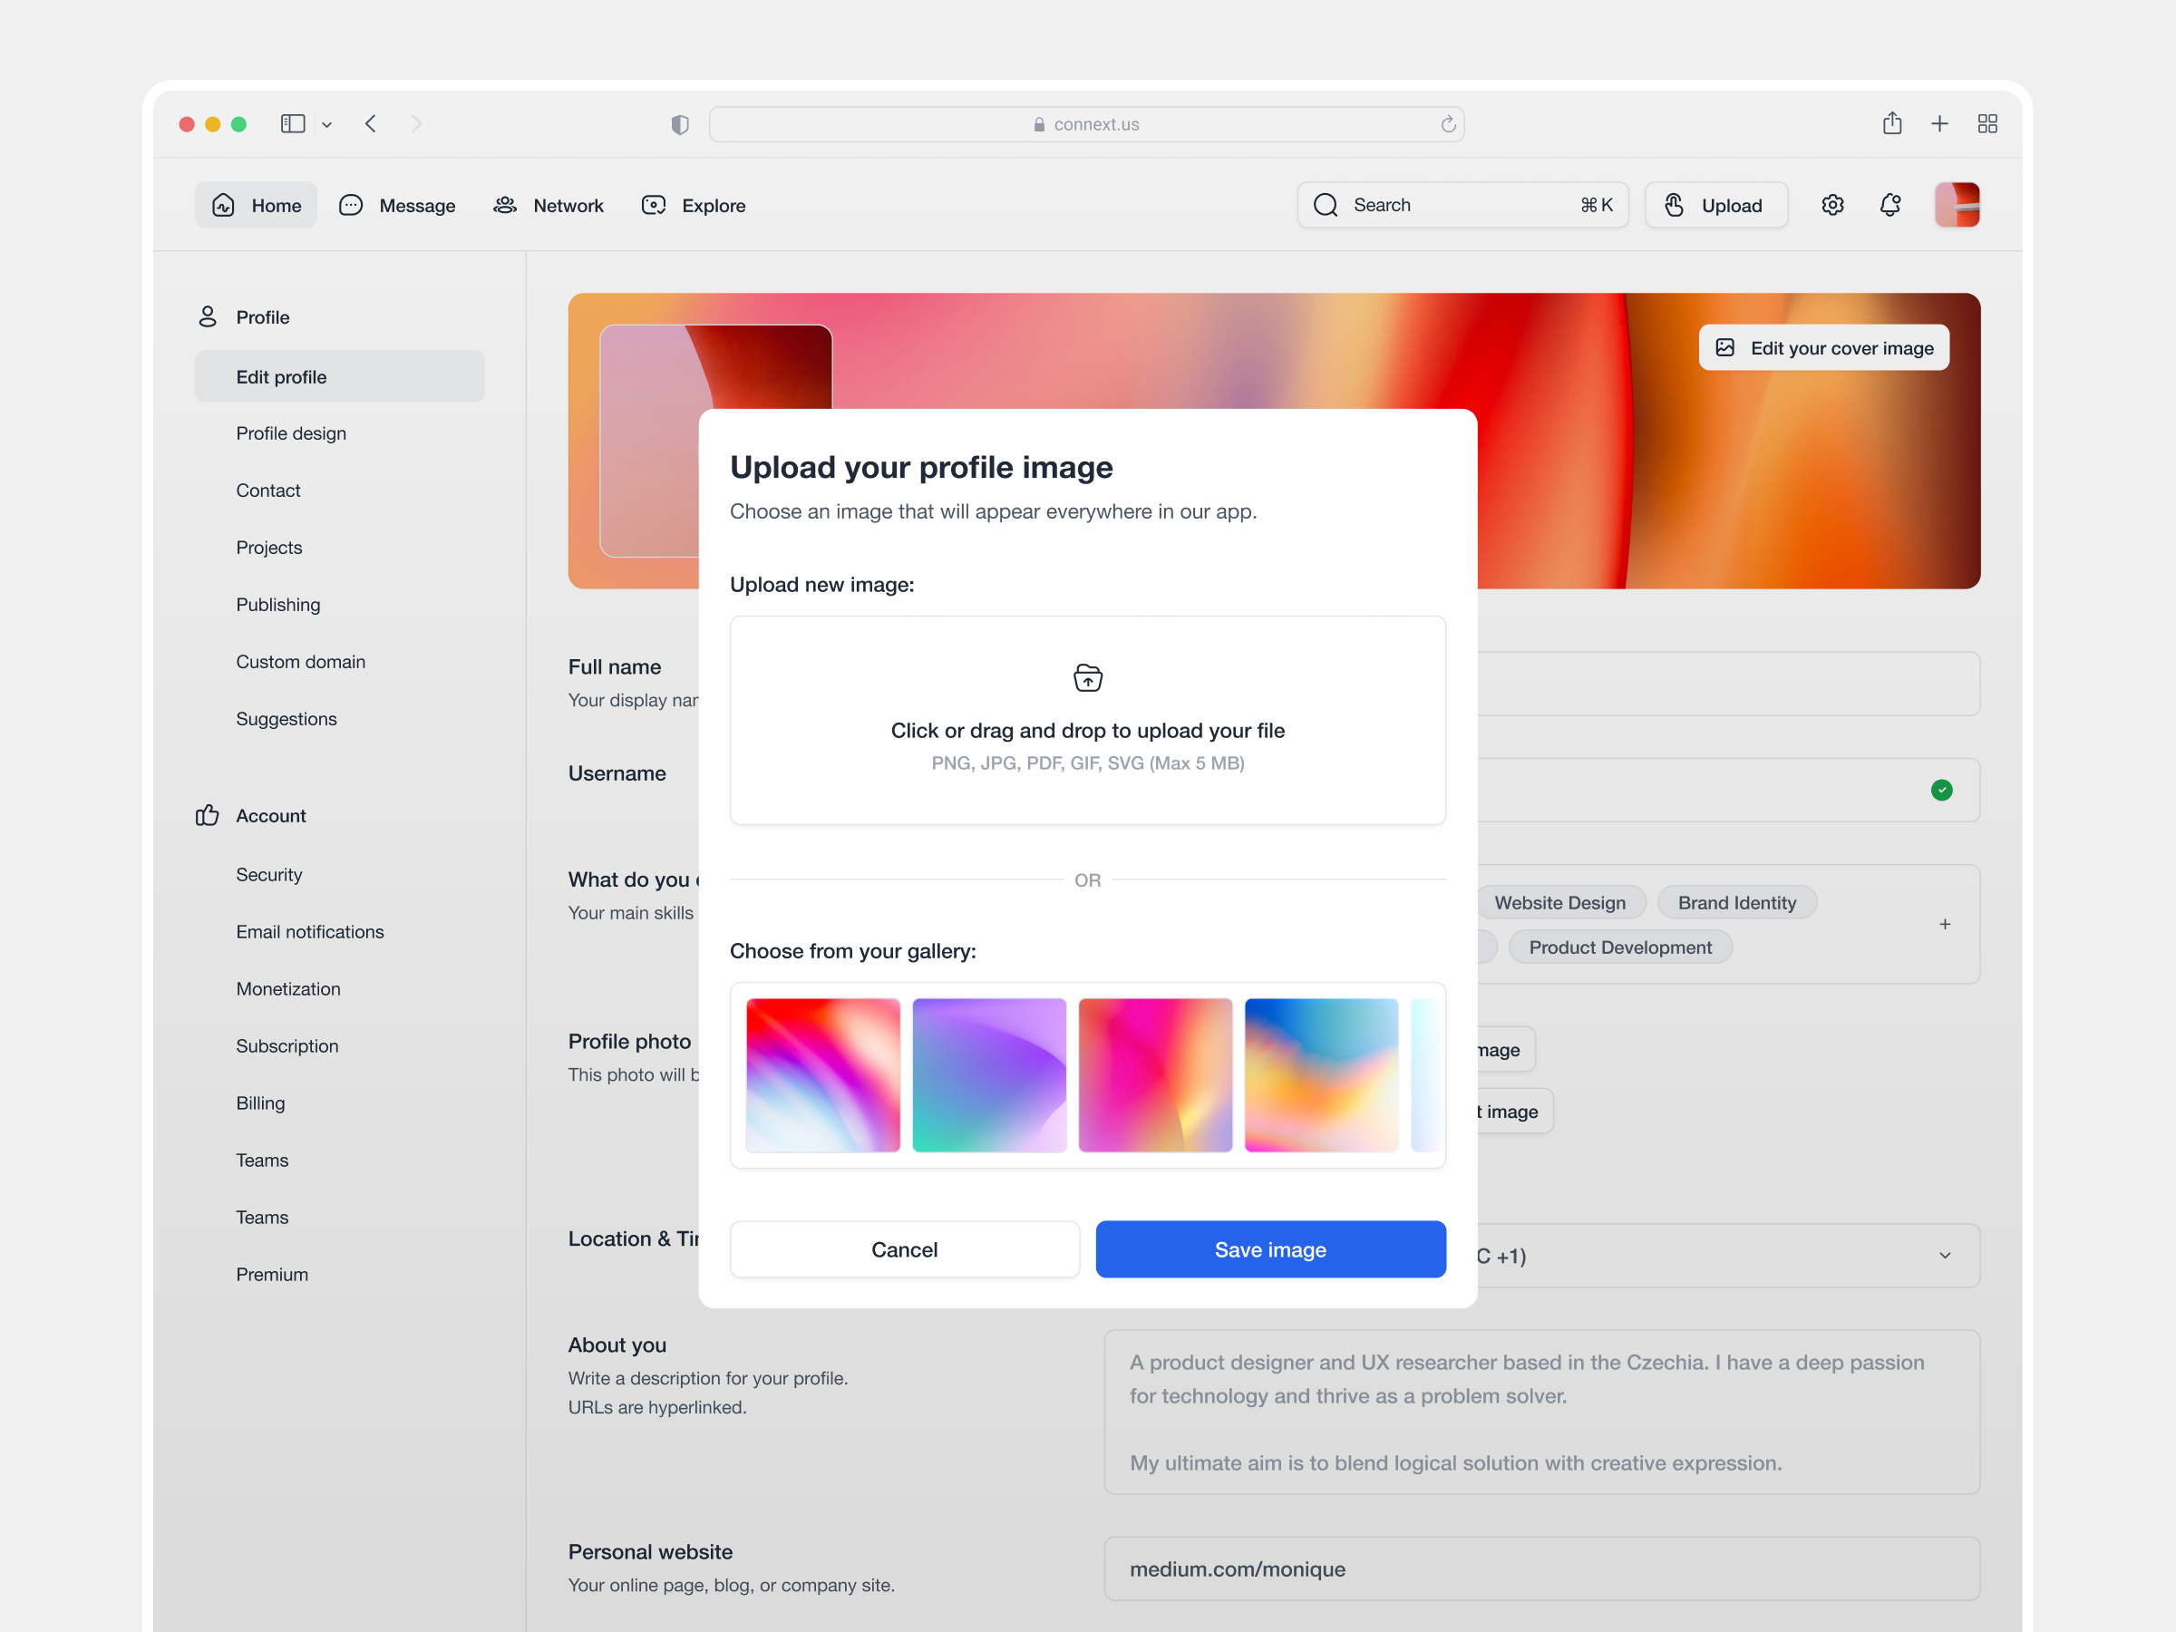This screenshot has width=2176, height=1632.
Task: Open Billing from the Account section
Action: click(259, 1103)
